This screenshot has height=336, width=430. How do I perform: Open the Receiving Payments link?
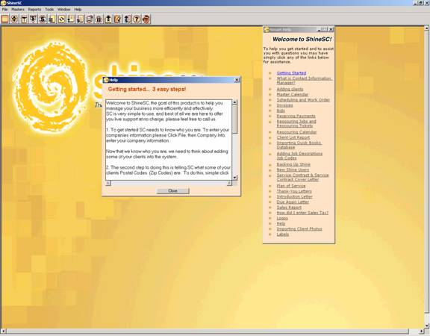tap(296, 116)
